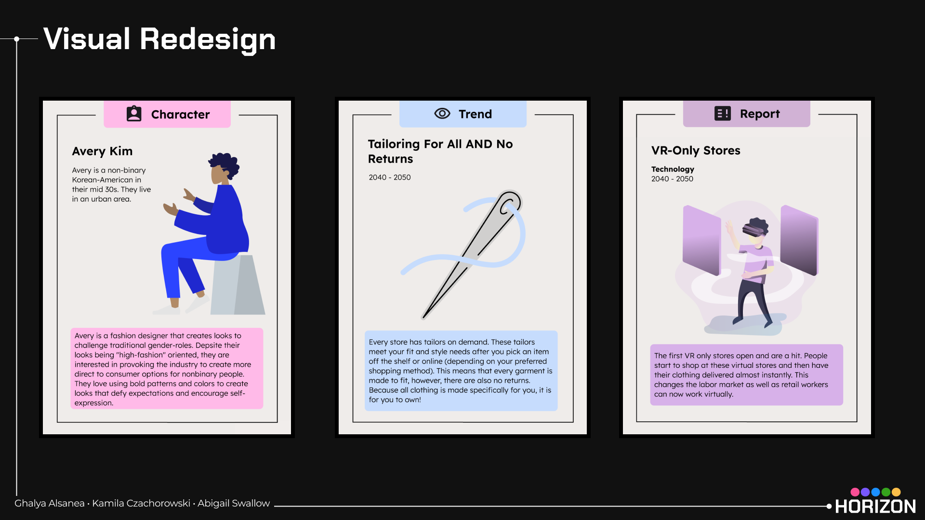Click the author names footer text

[x=142, y=503]
